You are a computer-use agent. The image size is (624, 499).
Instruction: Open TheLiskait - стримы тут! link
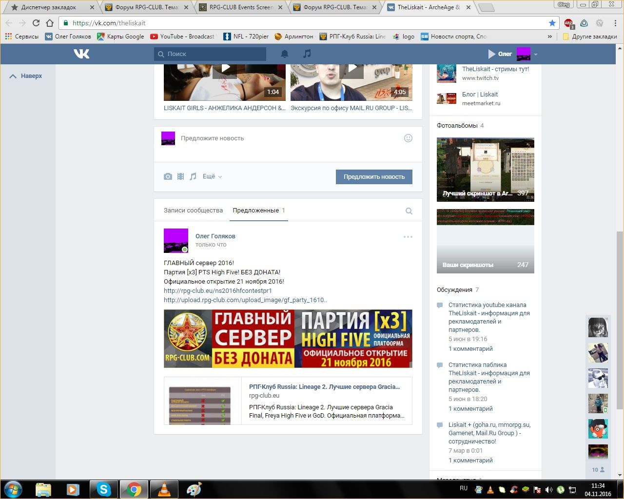[x=495, y=69]
